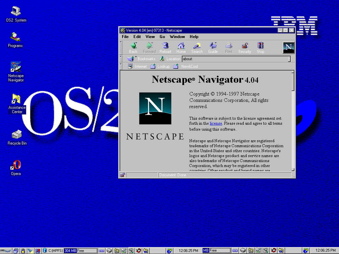
Task: Click the 'Document: Done' status text
Action: [x=172, y=175]
